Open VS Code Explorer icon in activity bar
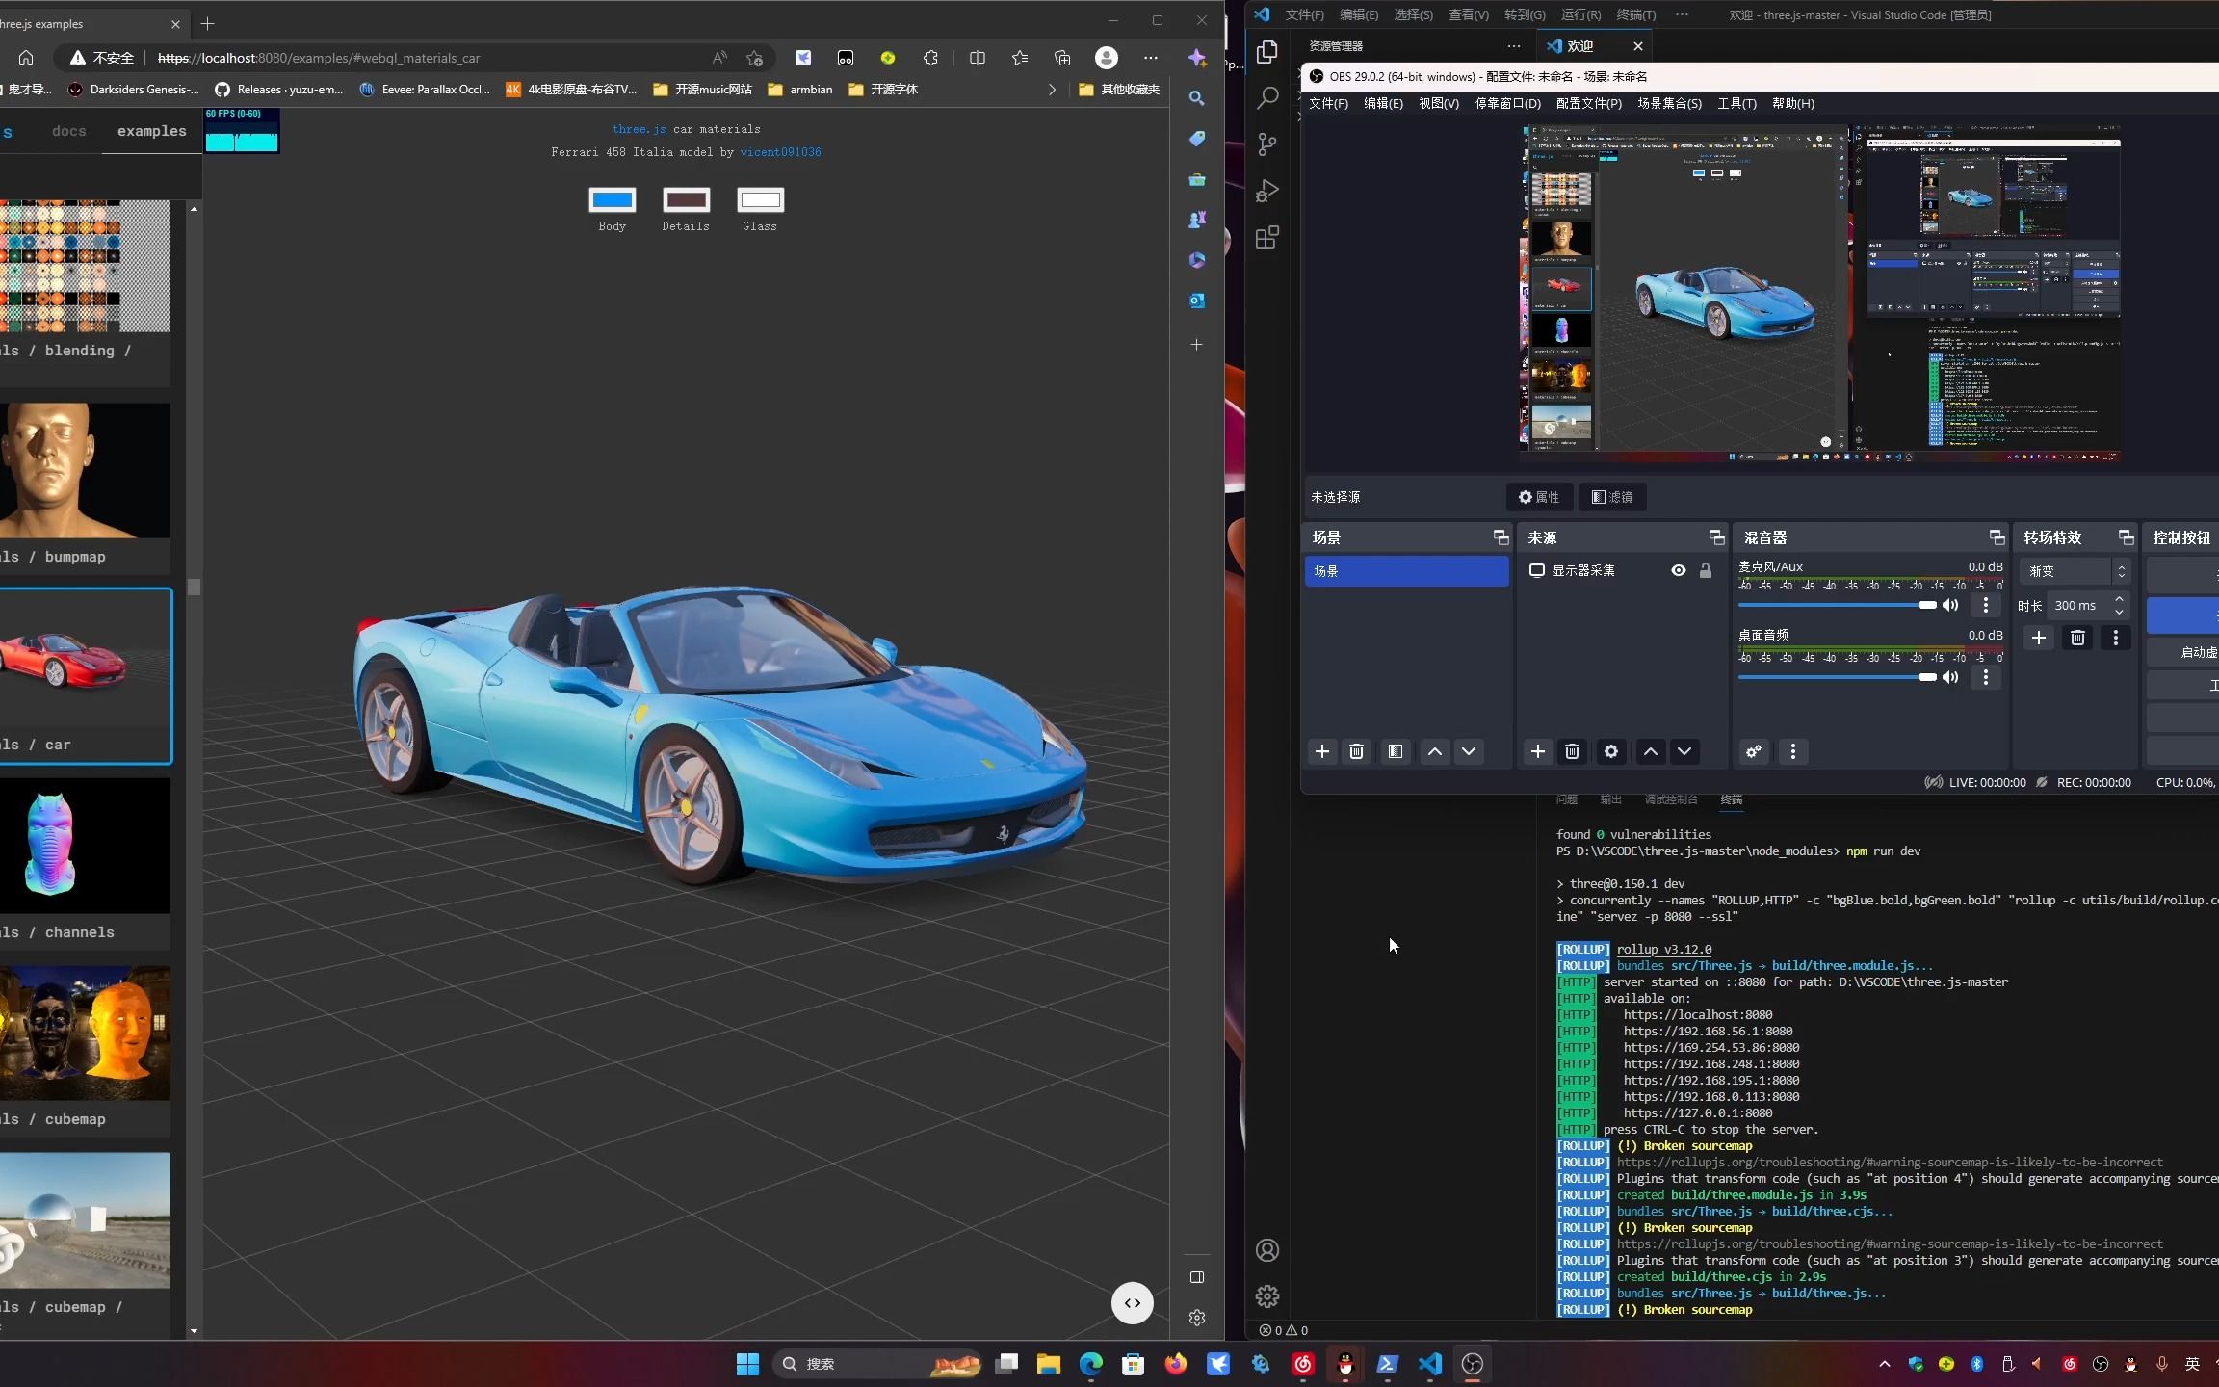 [x=1267, y=52]
